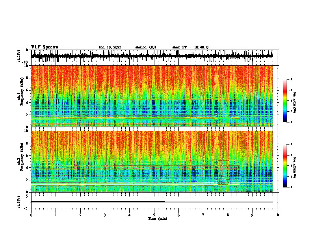Select the date text "Jan. 10, 2025"
312x241 pixels.
[110, 47]
